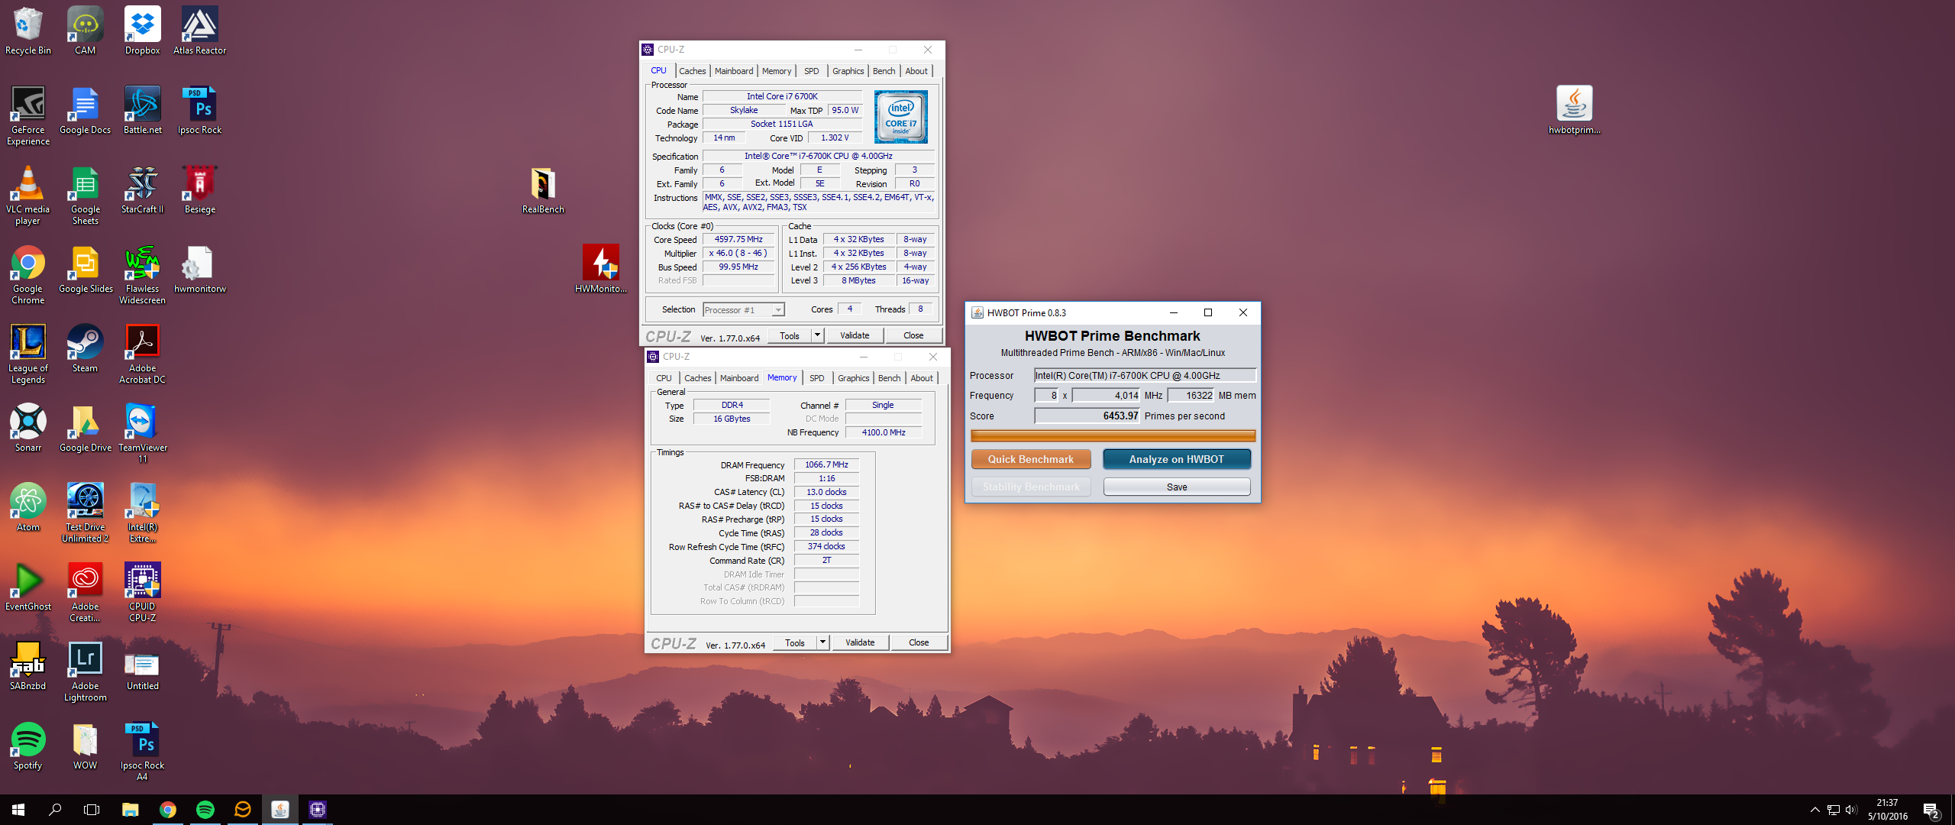Open Bench tab in top CPU-Z window

point(884,71)
